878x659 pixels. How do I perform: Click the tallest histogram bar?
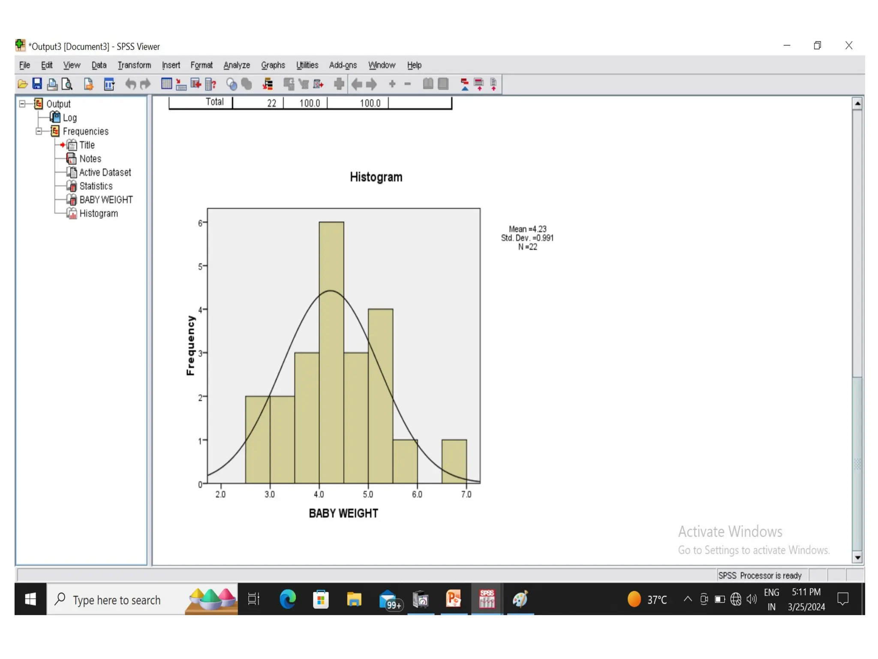click(331, 352)
